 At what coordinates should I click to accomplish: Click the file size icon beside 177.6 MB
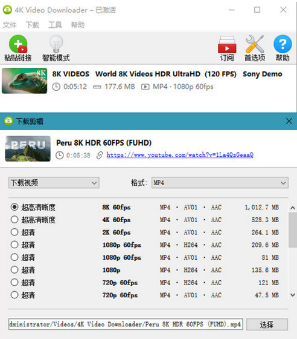pos(97,87)
